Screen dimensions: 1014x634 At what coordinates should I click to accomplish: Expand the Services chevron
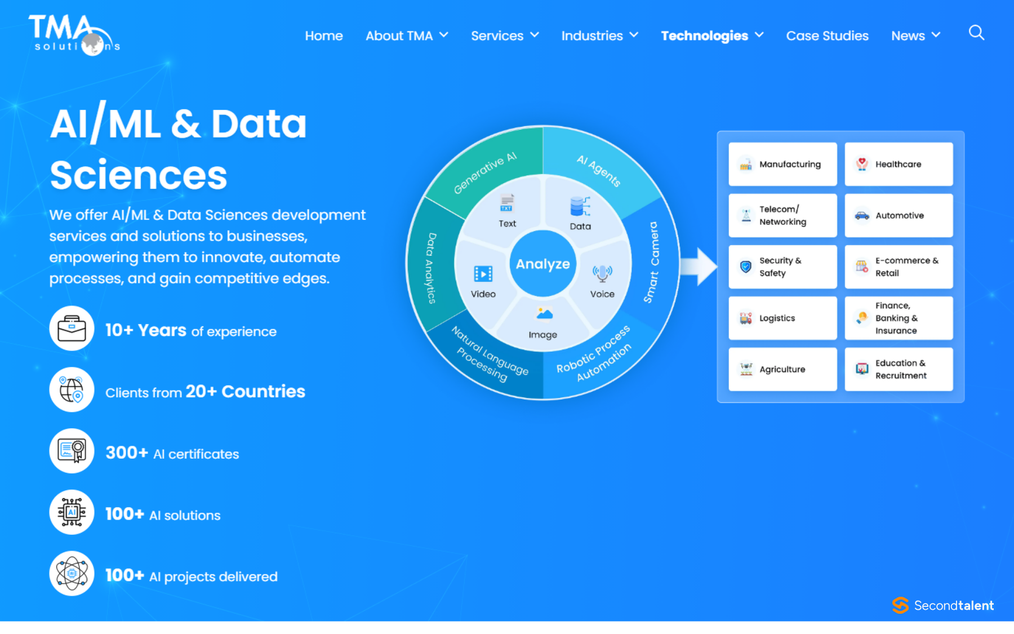[535, 35]
